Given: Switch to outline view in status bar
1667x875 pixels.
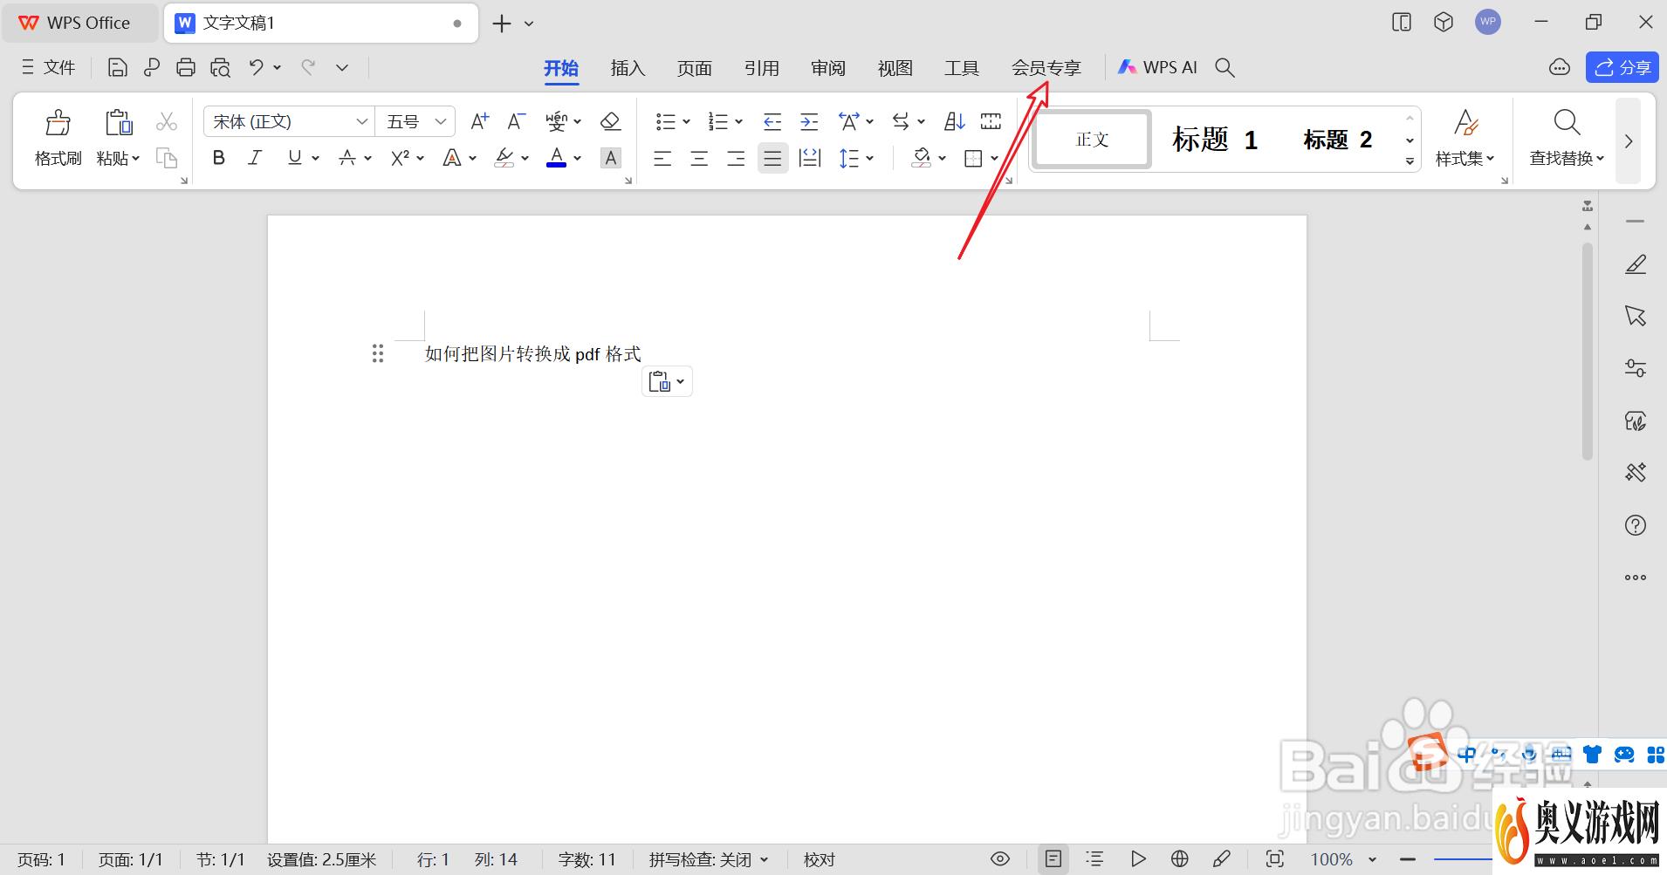Looking at the screenshot, I should [1094, 859].
